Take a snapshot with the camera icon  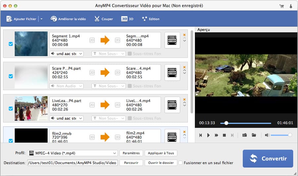point(244,135)
